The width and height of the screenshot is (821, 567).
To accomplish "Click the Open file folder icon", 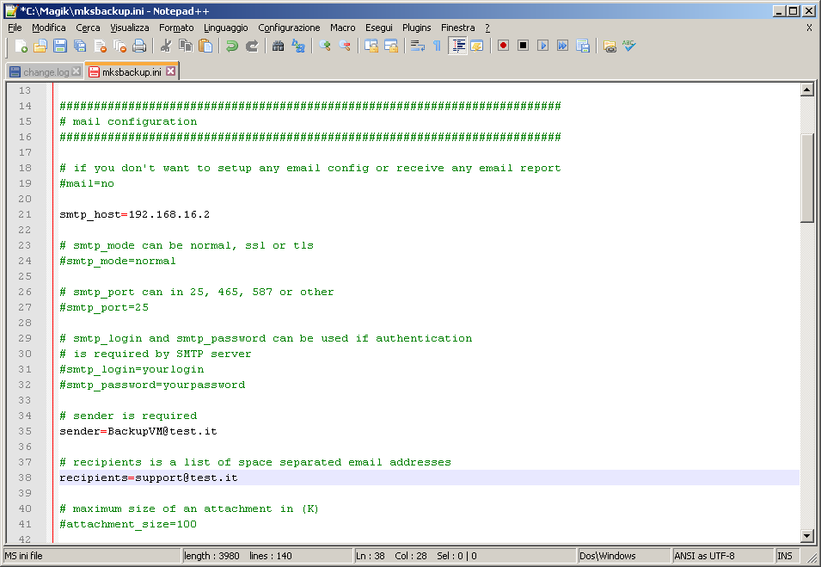I will (40, 46).
